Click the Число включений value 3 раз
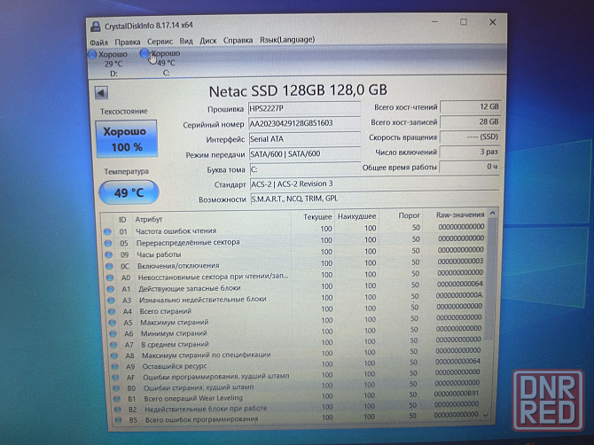594x445 pixels. tap(470, 152)
